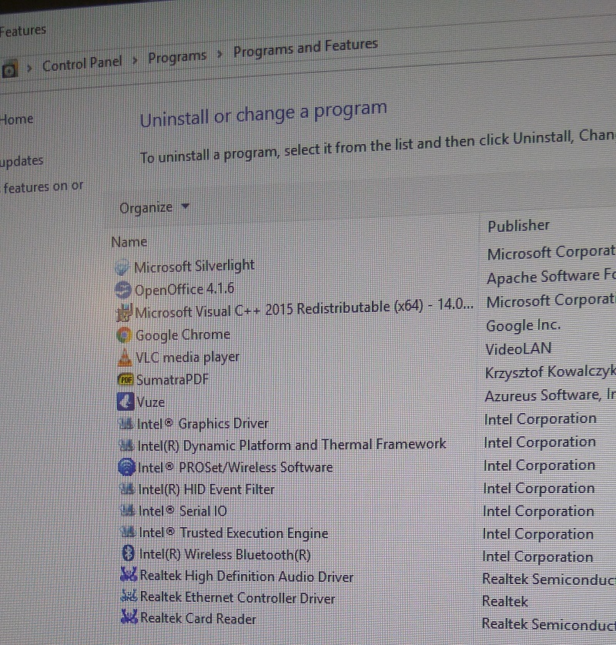616x645 pixels.
Task: Click the Krzysztof Kowalczyk publisher cell
Action: pyautogui.click(x=551, y=372)
